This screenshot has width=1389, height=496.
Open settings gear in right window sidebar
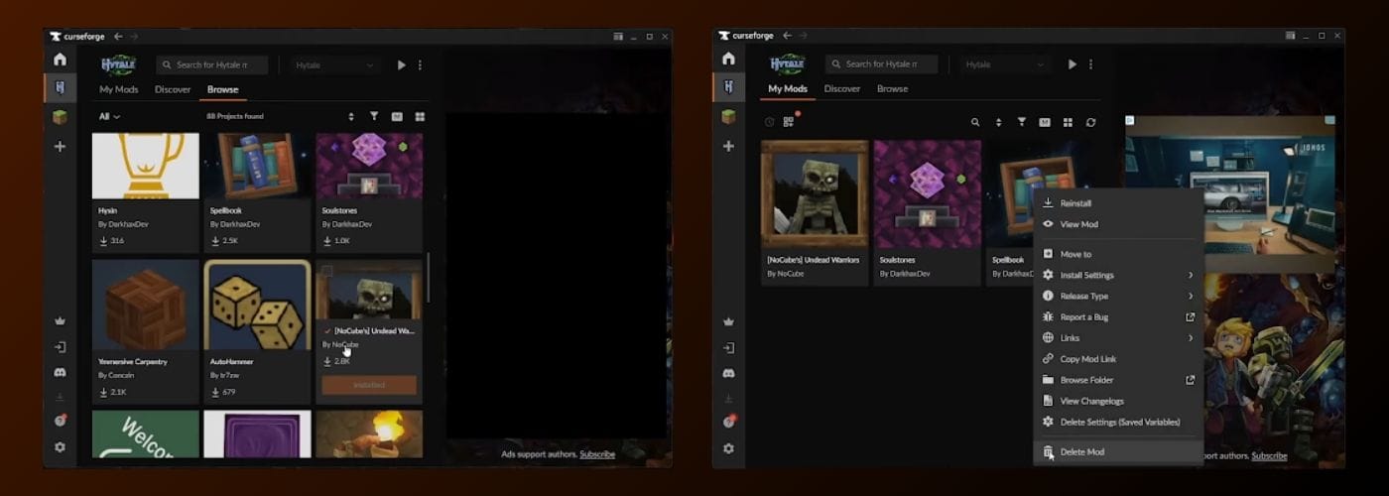728,447
